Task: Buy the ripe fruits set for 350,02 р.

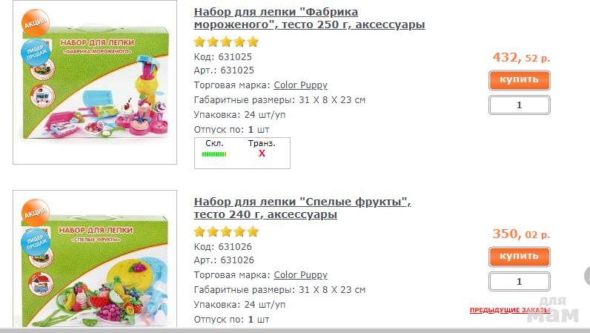Action: [x=520, y=257]
